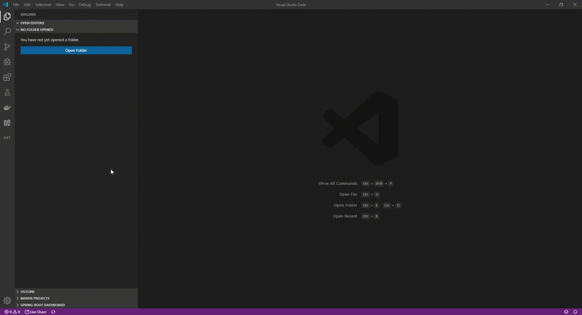Open the Debug view bug icon
This screenshot has width=582, height=315.
pyautogui.click(x=7, y=62)
